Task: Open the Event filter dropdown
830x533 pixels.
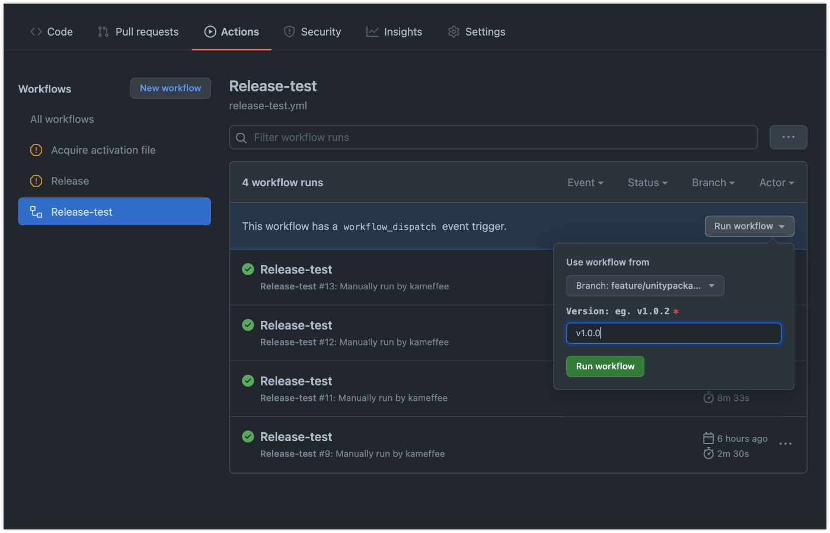Action: pyautogui.click(x=585, y=183)
